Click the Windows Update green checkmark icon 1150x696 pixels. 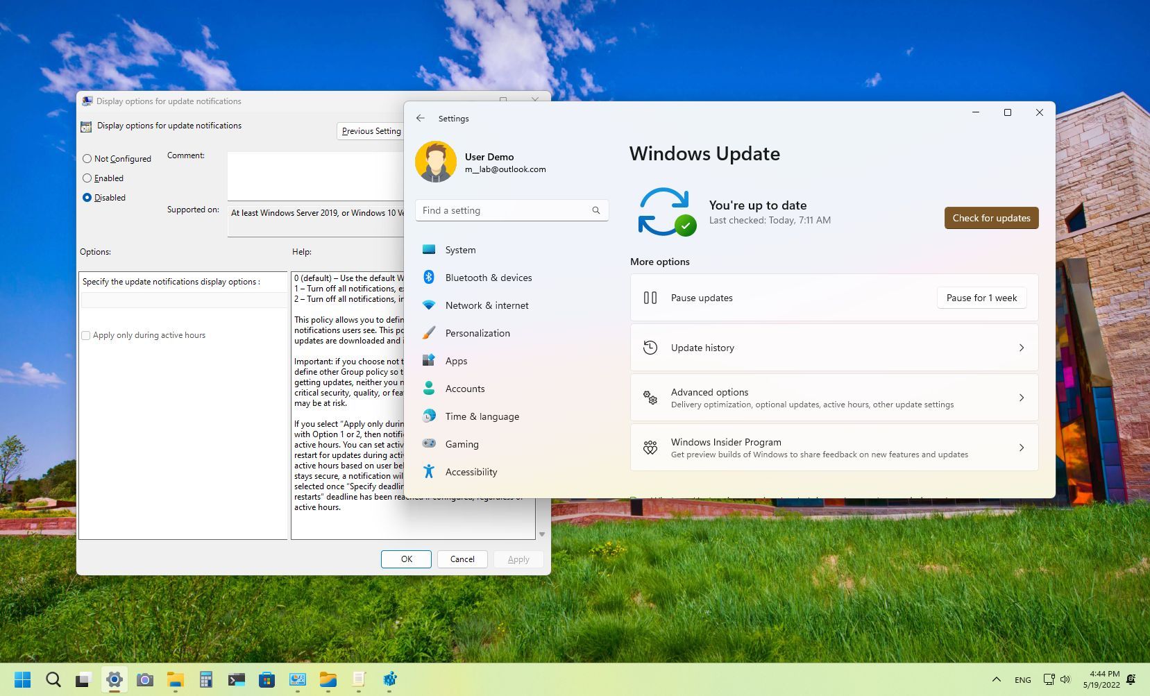(686, 225)
